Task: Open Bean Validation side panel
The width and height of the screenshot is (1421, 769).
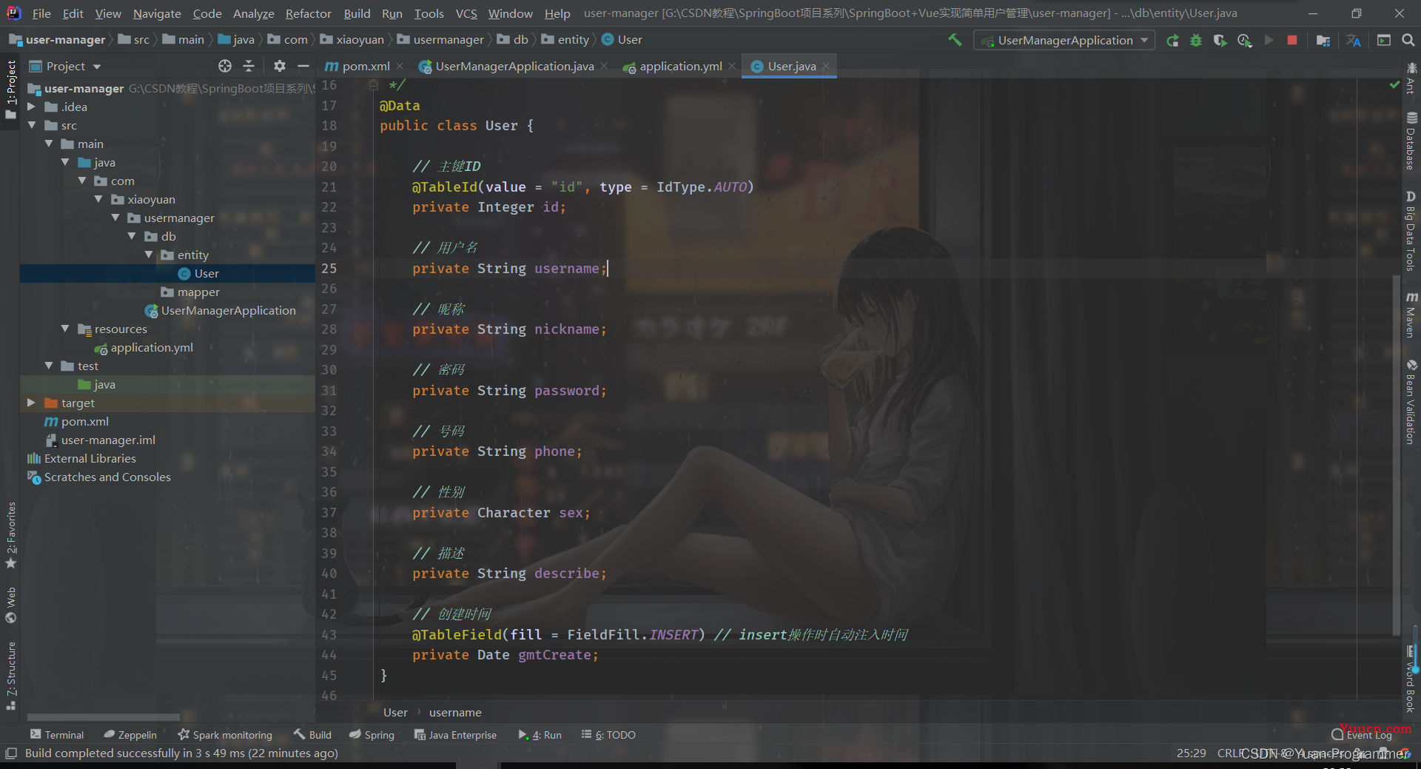Action: [x=1411, y=402]
